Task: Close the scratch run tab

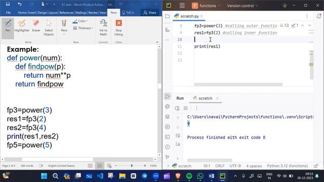Action: click(217, 99)
